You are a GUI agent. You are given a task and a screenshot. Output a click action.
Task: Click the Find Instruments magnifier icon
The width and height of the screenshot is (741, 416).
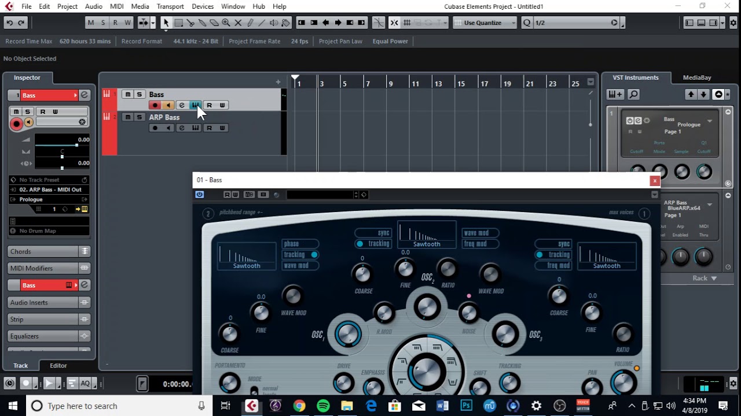(633, 94)
